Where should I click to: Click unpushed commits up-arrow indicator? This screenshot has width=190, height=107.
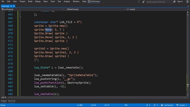tap(148, 105)
